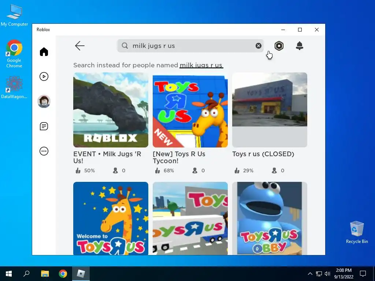Click player count icon under Toys R Us Tycoon
This screenshot has height=281, width=375.
point(195,171)
